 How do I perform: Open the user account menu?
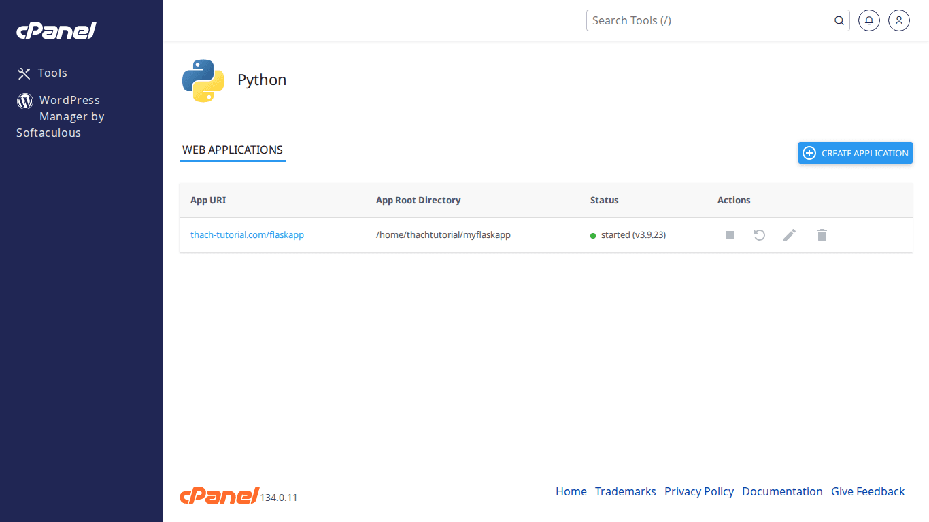(x=898, y=20)
